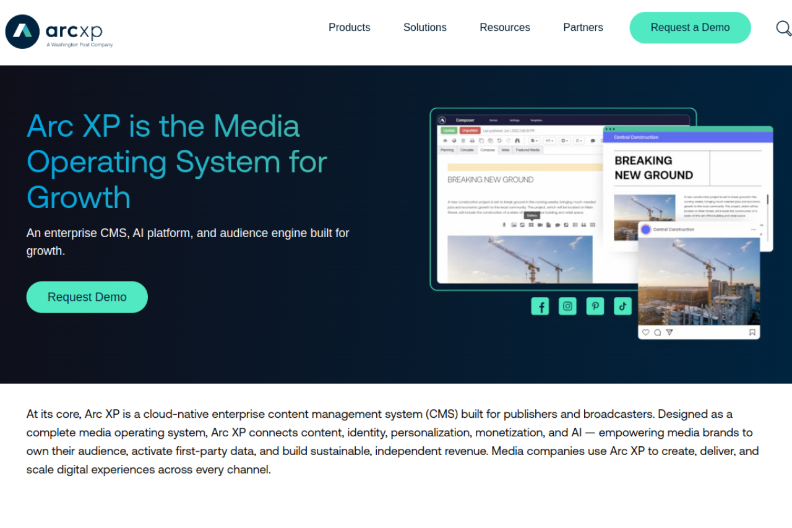Click the Central Construction profile avatar
The image size is (792, 528).
(x=645, y=230)
